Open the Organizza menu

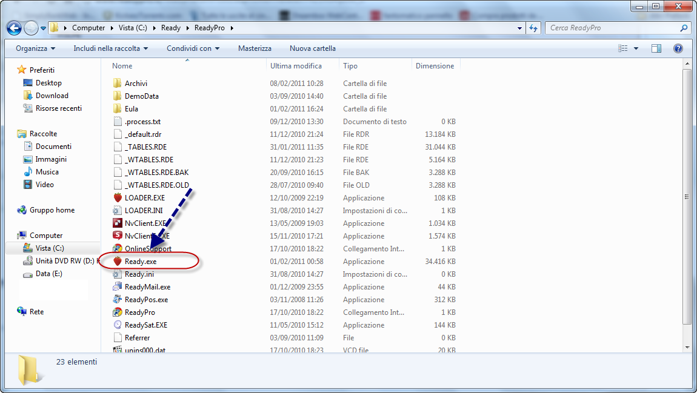click(x=36, y=48)
